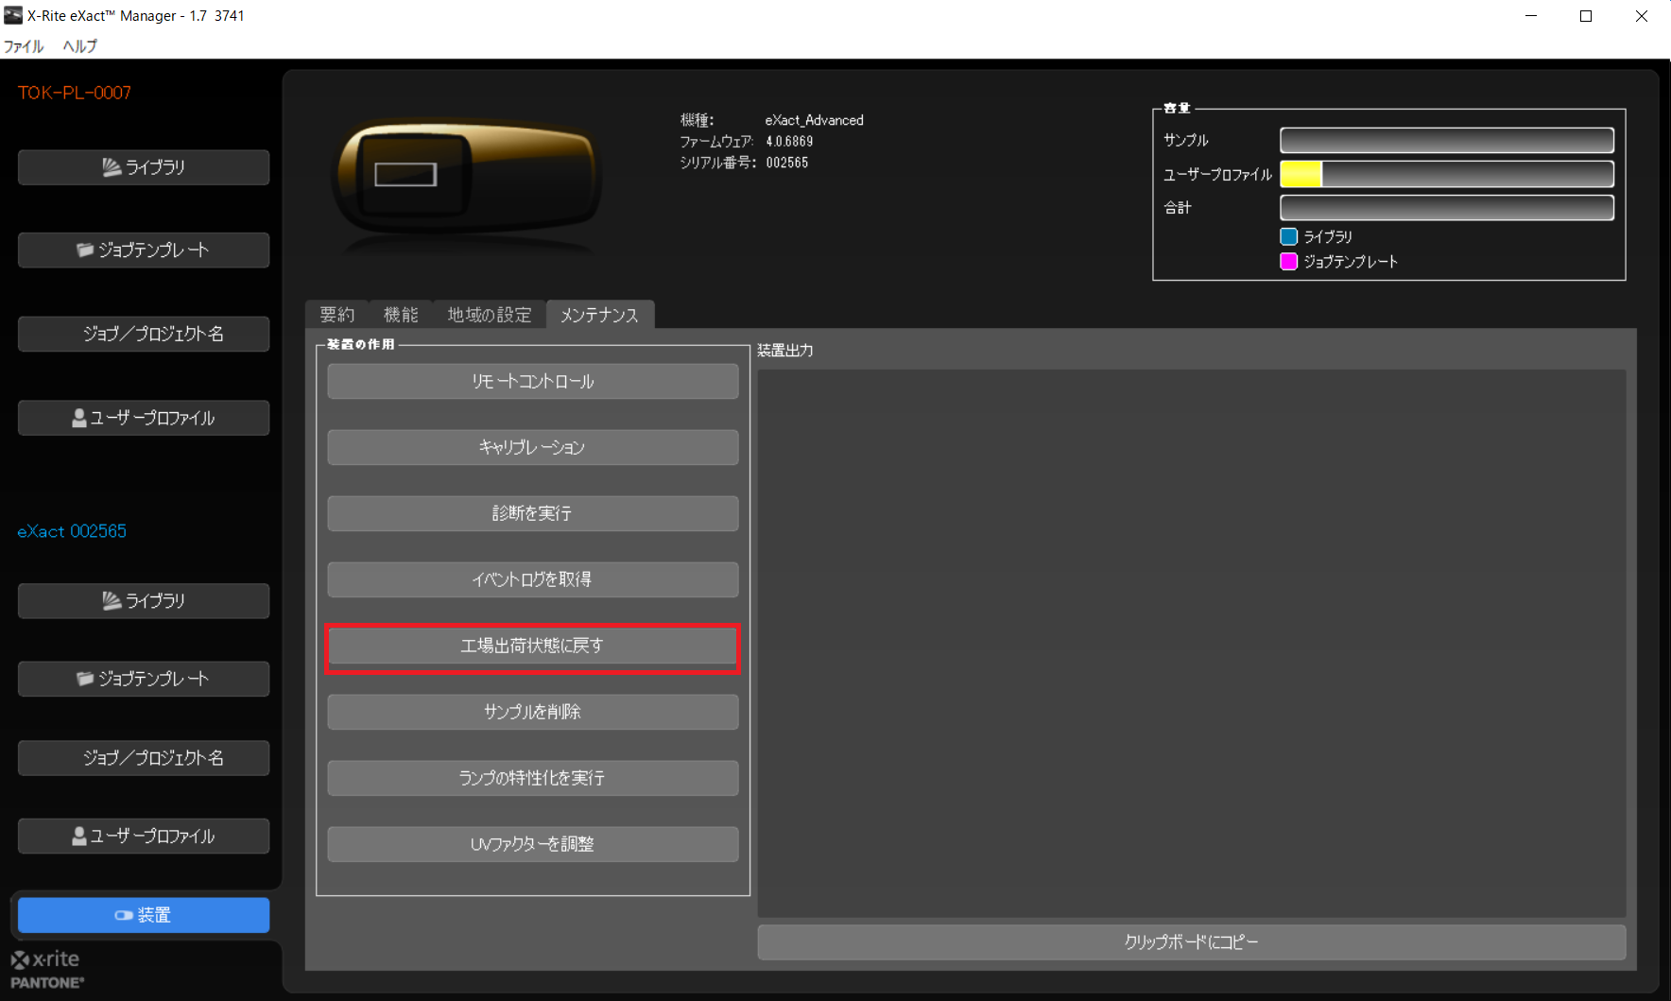Click the ユーザープロファイル capacity bar
Image resolution: width=1671 pixels, height=1001 pixels.
[x=1447, y=174]
